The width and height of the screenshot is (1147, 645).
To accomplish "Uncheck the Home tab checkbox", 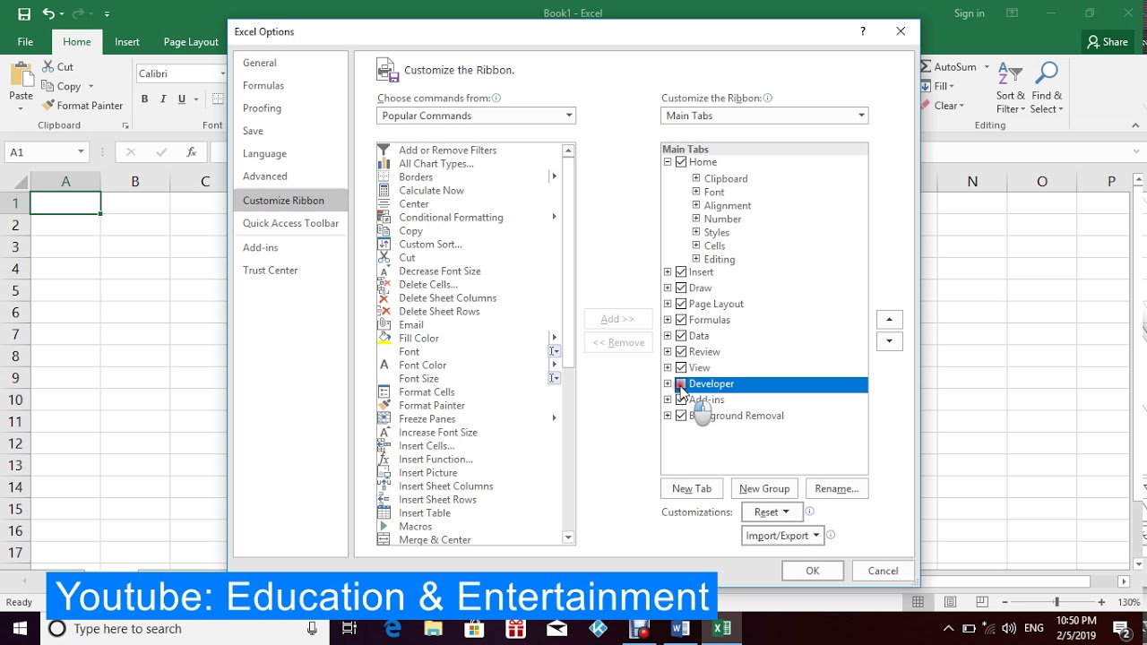I will [681, 162].
